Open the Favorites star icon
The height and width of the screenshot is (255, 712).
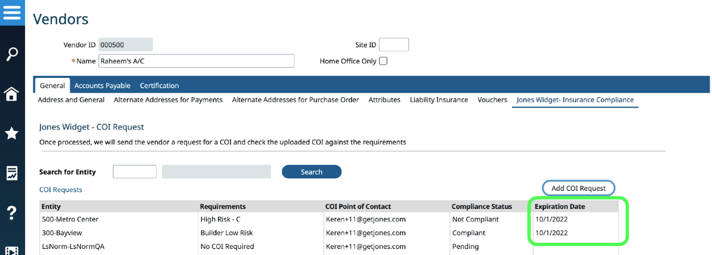coord(12,133)
